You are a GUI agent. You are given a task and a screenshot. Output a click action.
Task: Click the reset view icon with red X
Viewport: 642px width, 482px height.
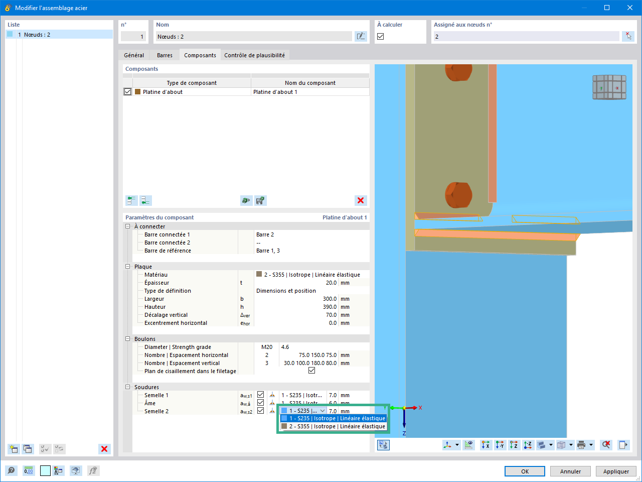[606, 445]
